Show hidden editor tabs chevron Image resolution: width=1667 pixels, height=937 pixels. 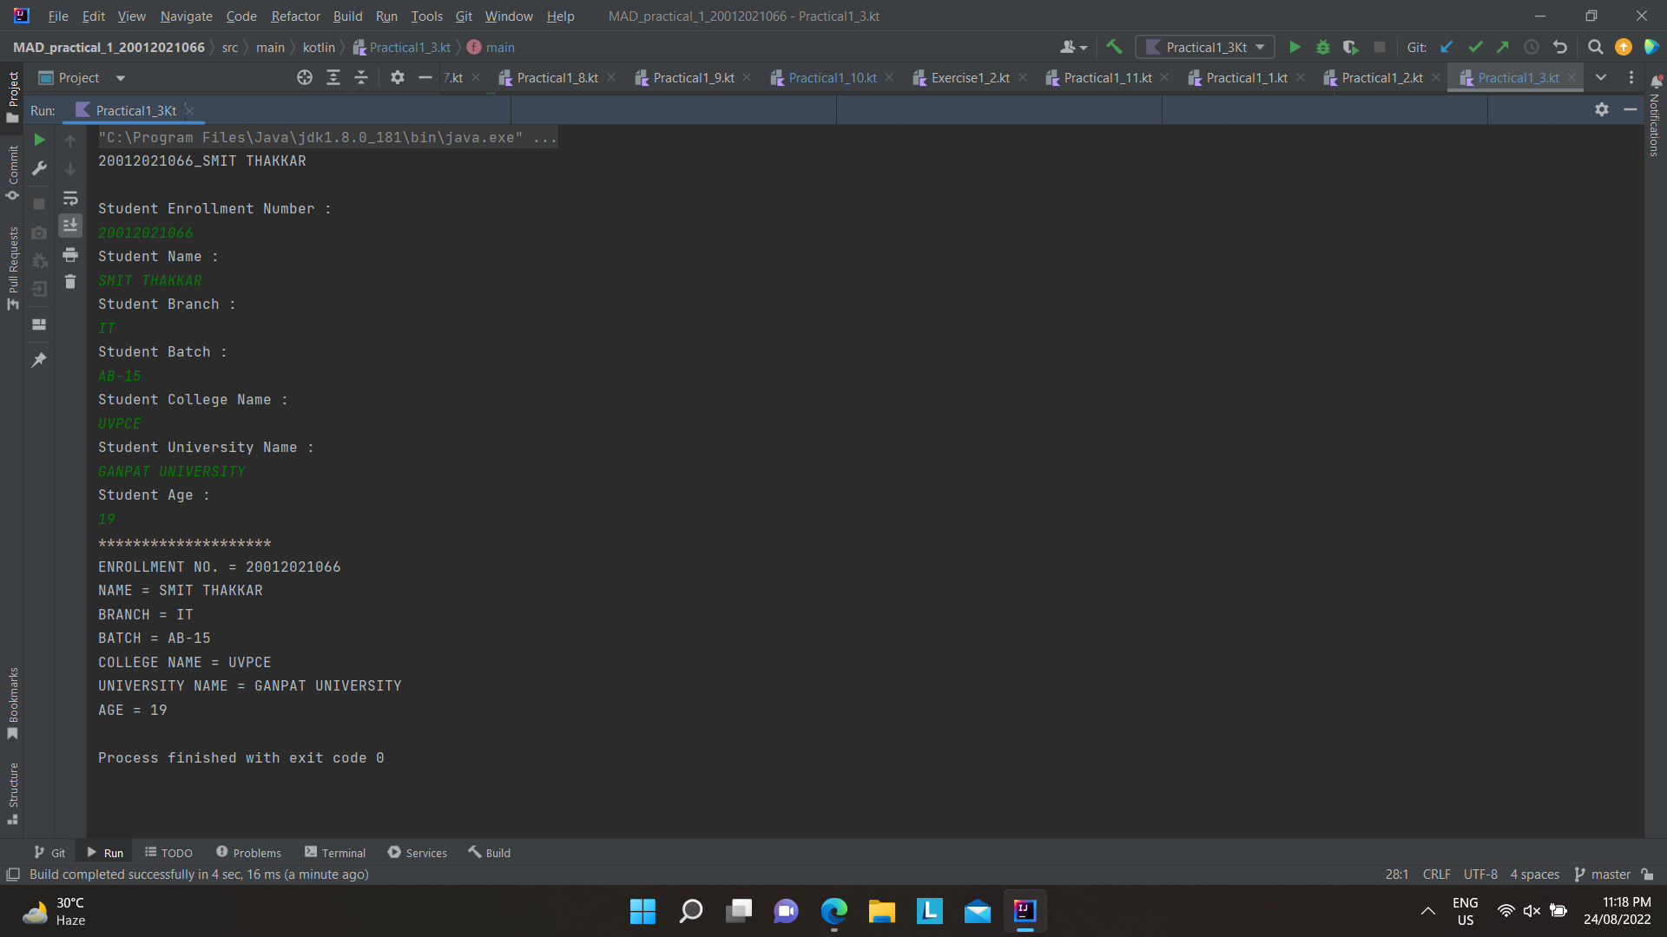point(1601,78)
